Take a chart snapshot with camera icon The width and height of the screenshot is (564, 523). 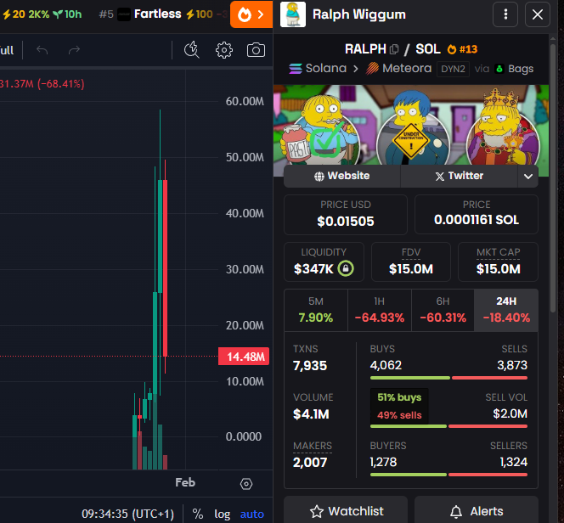[257, 50]
